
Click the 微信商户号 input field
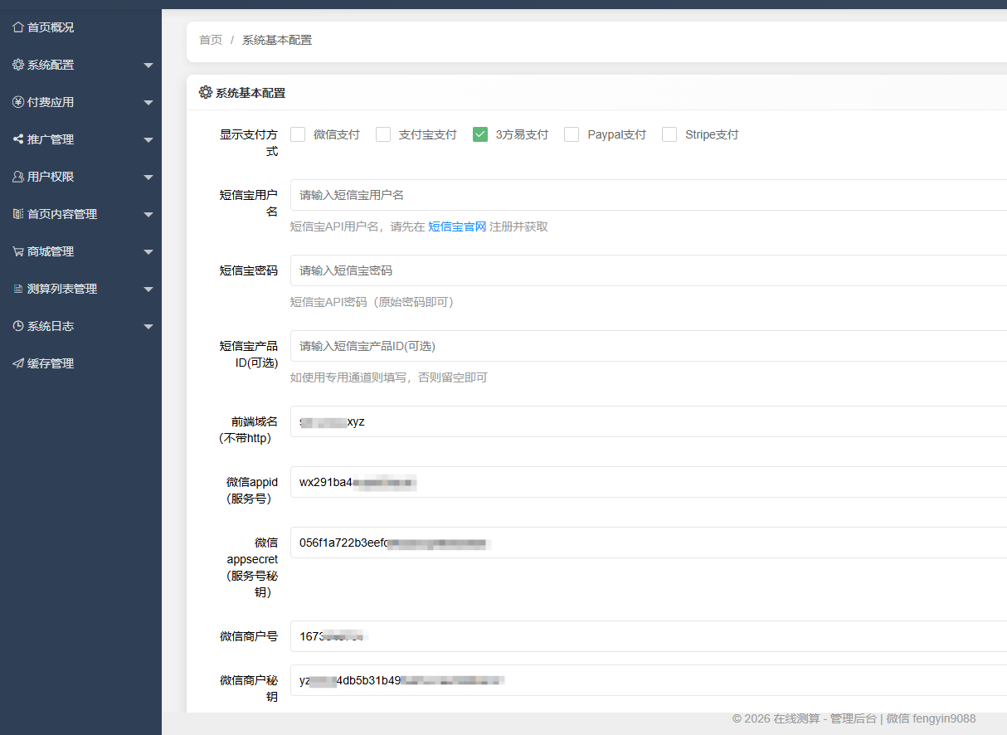click(649, 636)
